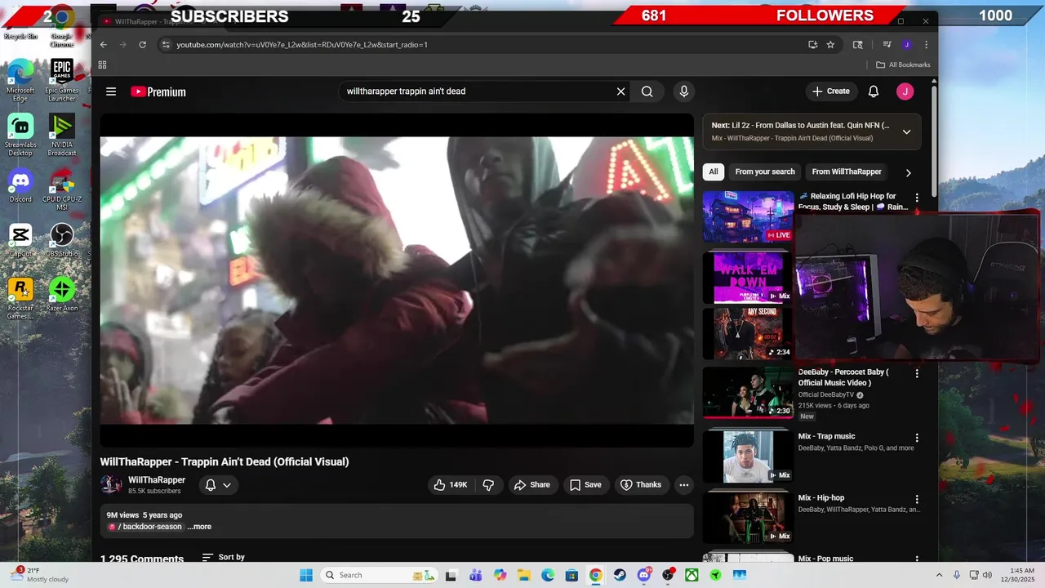The width and height of the screenshot is (1045, 588).
Task: Click the Create button
Action: point(831,91)
